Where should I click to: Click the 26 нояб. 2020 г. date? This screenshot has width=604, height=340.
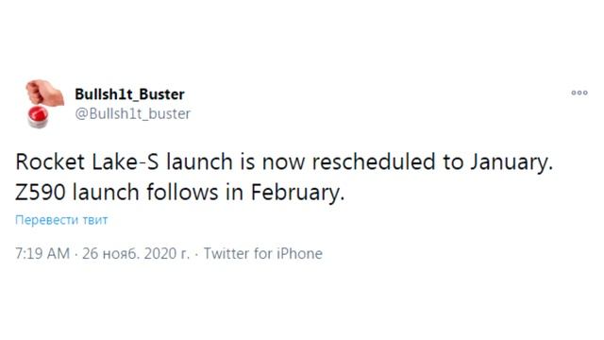[x=136, y=253]
